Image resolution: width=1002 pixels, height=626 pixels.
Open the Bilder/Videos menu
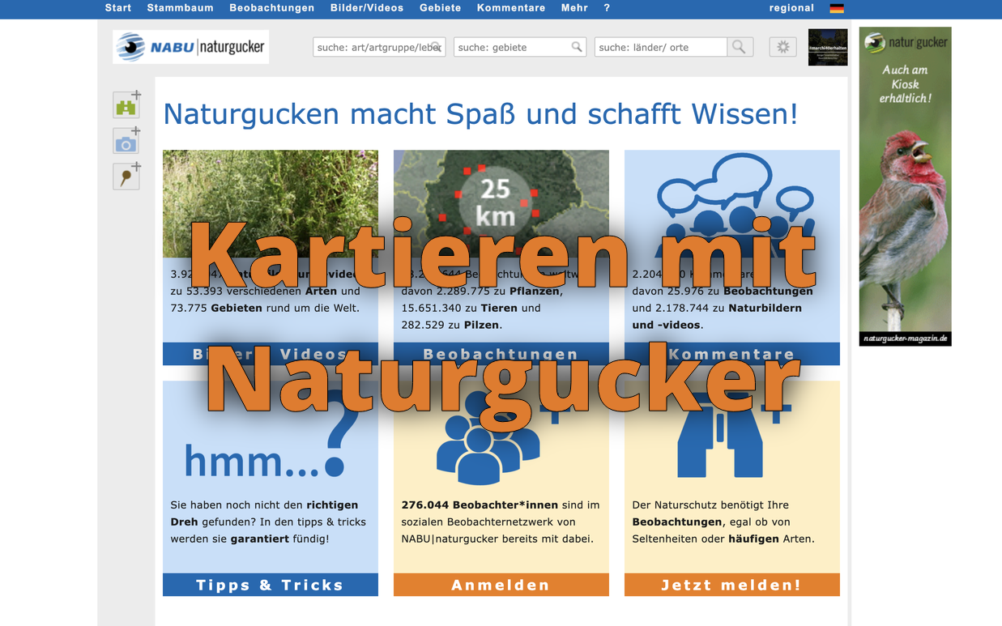[x=367, y=8]
